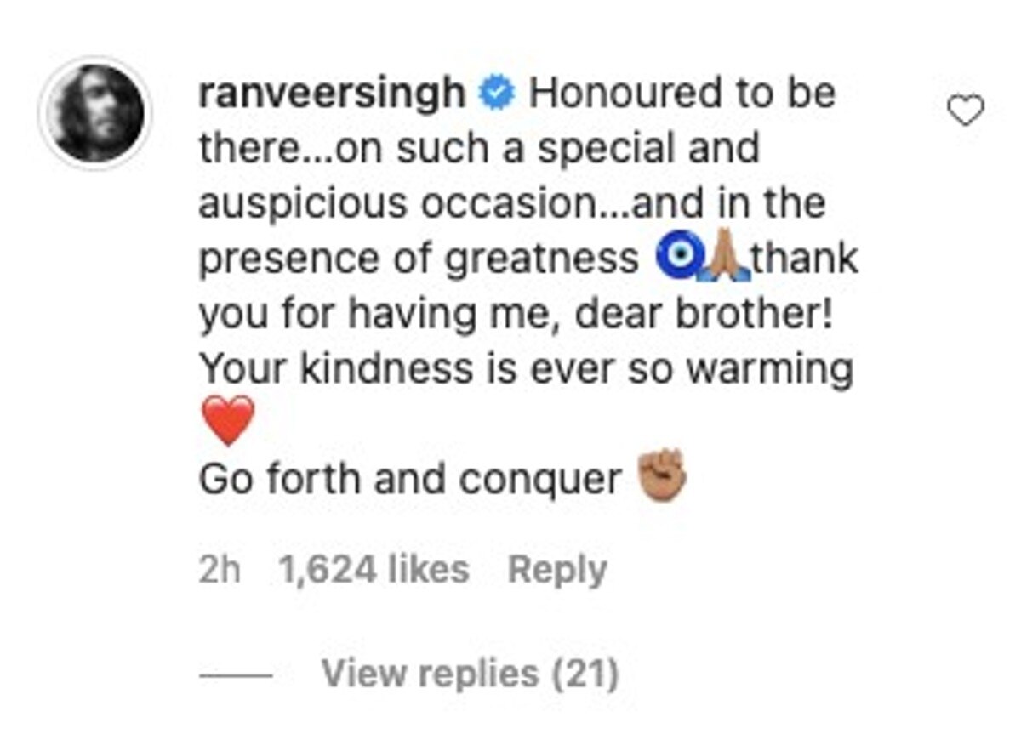Like the comment with the heart outline icon

[966, 111]
